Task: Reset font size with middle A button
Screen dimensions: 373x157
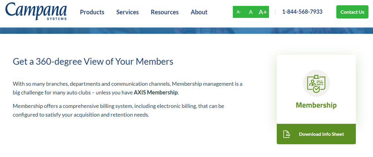Action: point(251,12)
